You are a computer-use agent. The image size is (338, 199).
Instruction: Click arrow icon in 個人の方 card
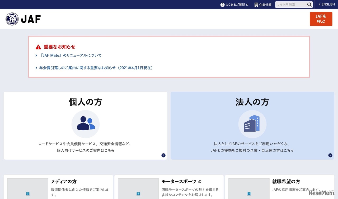click(x=163, y=155)
